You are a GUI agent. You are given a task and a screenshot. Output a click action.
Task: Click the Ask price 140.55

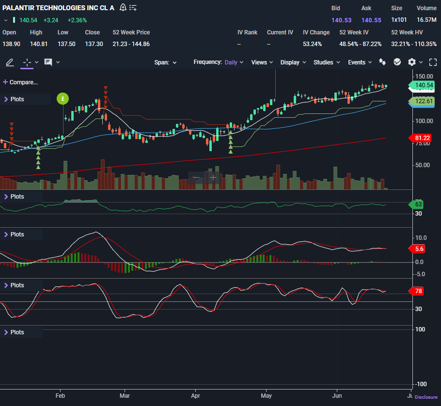pyautogui.click(x=371, y=20)
